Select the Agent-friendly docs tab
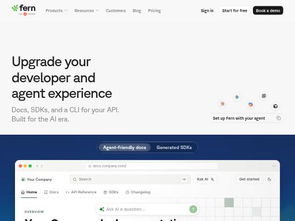This screenshot has width=295, height=221. click(124, 147)
